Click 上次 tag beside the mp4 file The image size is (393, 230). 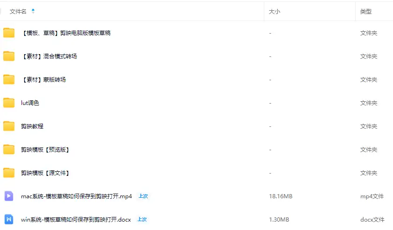[143, 196]
